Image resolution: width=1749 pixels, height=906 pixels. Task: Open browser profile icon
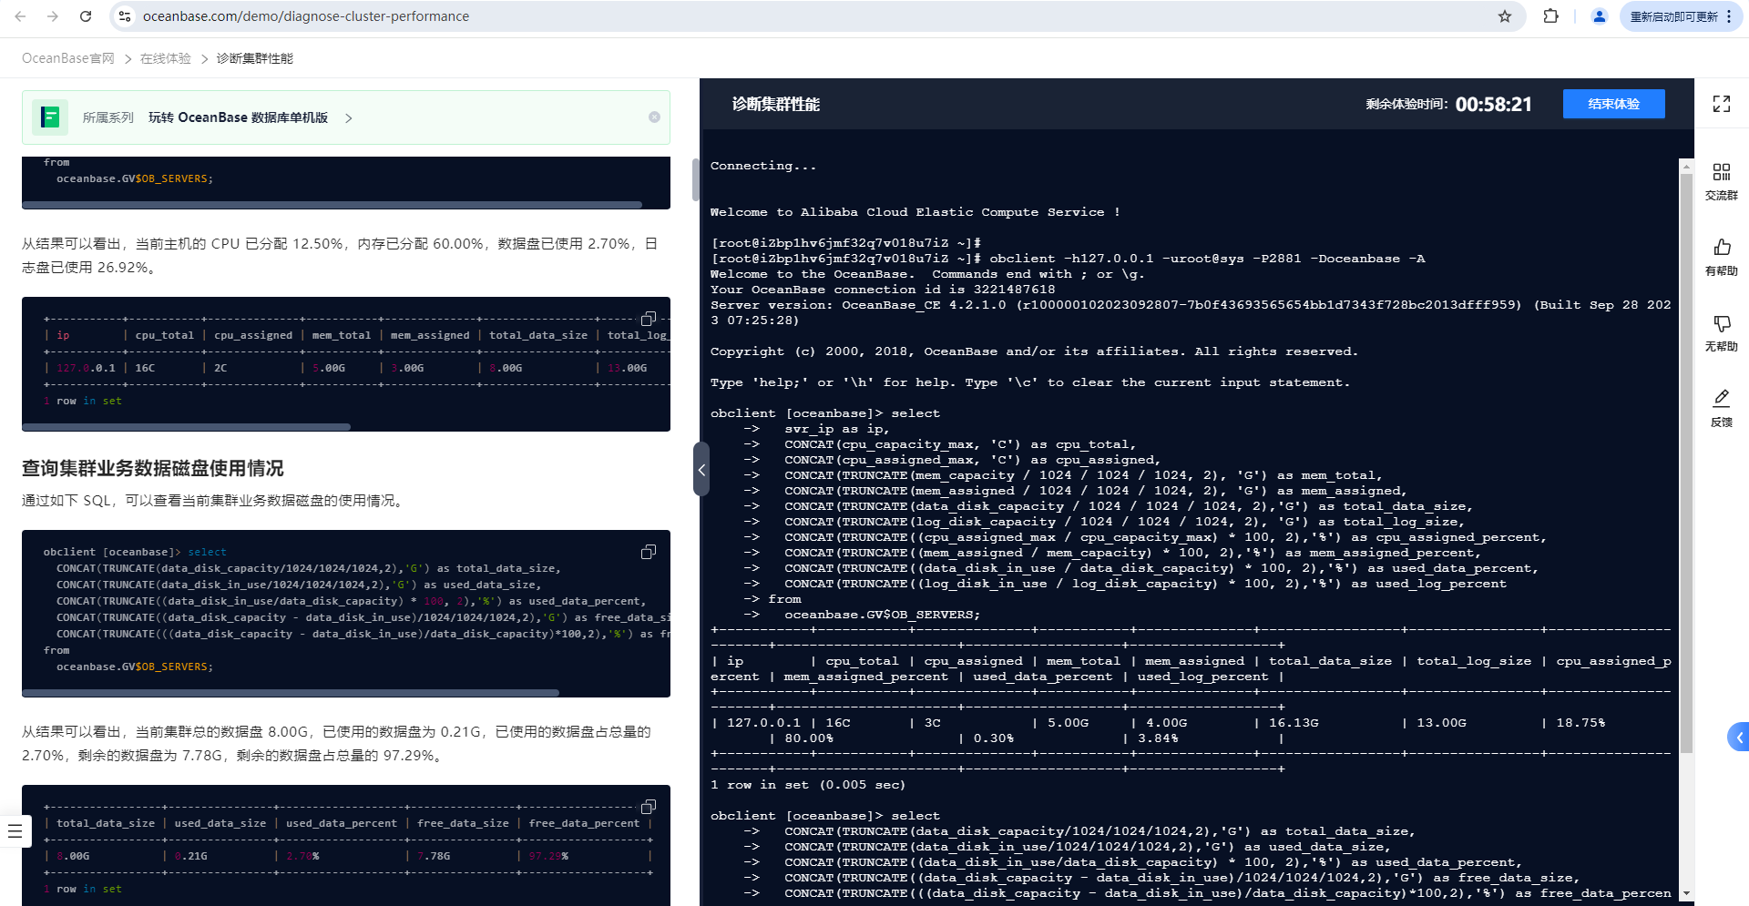point(1599,16)
